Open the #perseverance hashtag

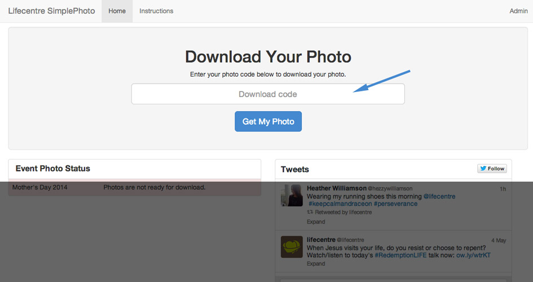point(396,204)
